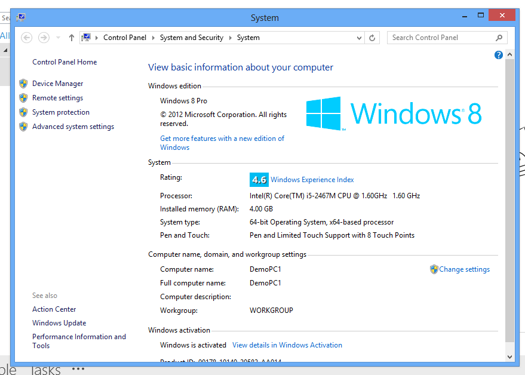Image resolution: width=525 pixels, height=375 pixels.
Task: Click the scrollbar up arrow
Action: [509, 54]
